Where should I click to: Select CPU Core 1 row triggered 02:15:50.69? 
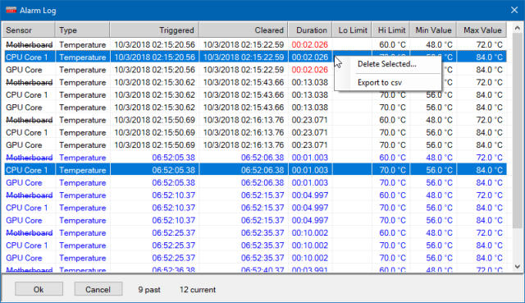tap(255, 132)
